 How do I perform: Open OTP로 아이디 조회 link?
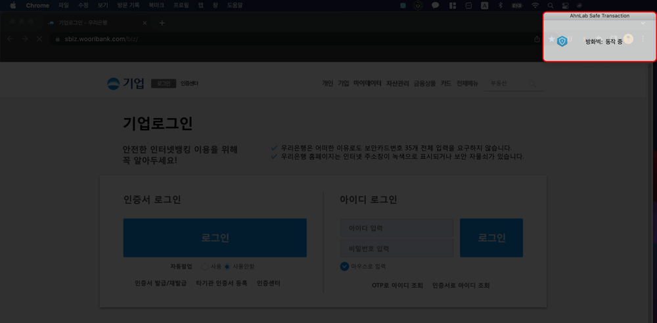(397, 286)
